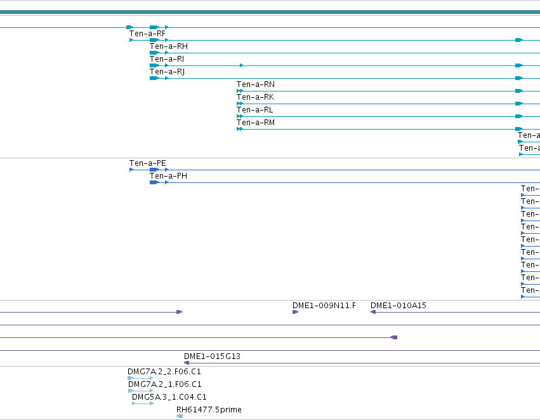Viewport: 540px width, 420px height.
Task: Click the DMG7A.2_2.F06.C1 feature line
Action: tap(140, 378)
